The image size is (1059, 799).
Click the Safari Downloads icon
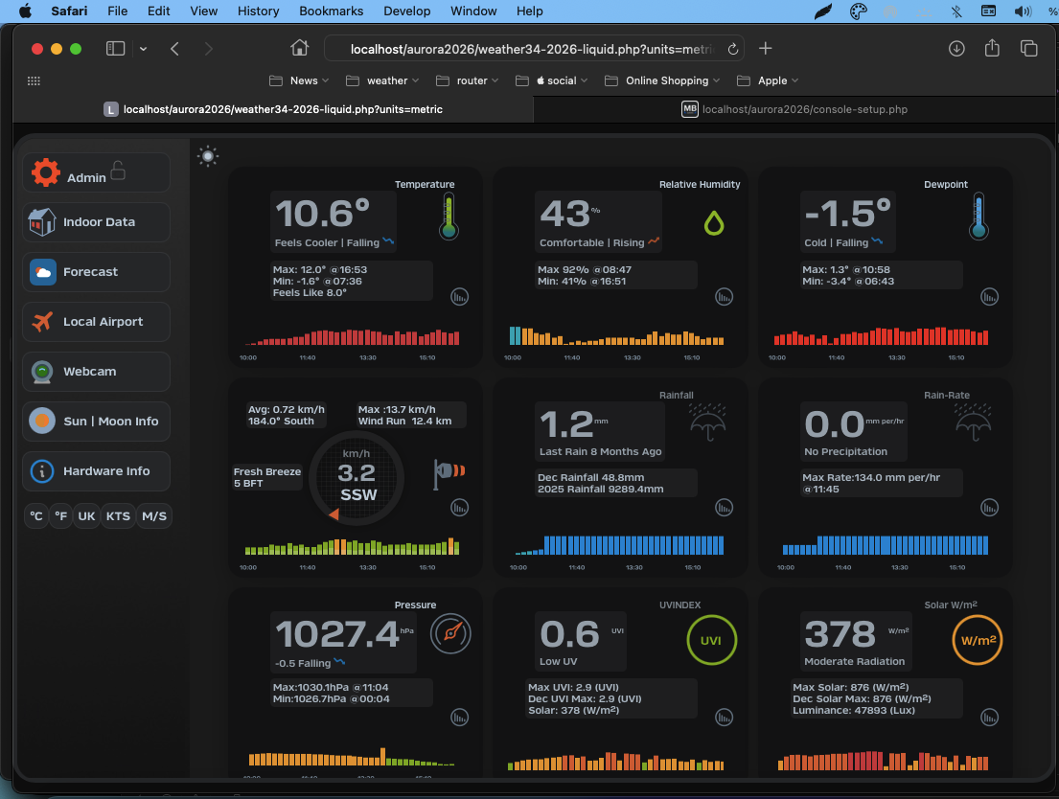click(x=956, y=49)
